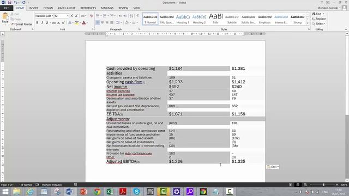Switch to the DESIGN tab

(48, 8)
